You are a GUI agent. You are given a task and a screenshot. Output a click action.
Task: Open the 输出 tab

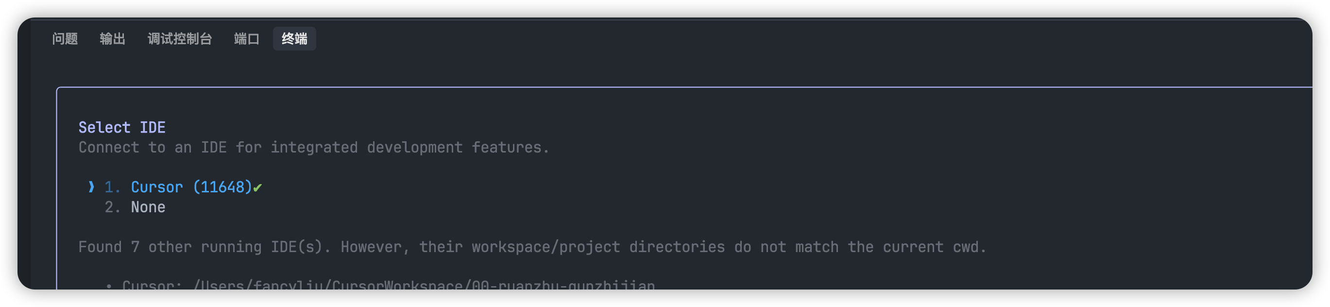[x=112, y=39]
